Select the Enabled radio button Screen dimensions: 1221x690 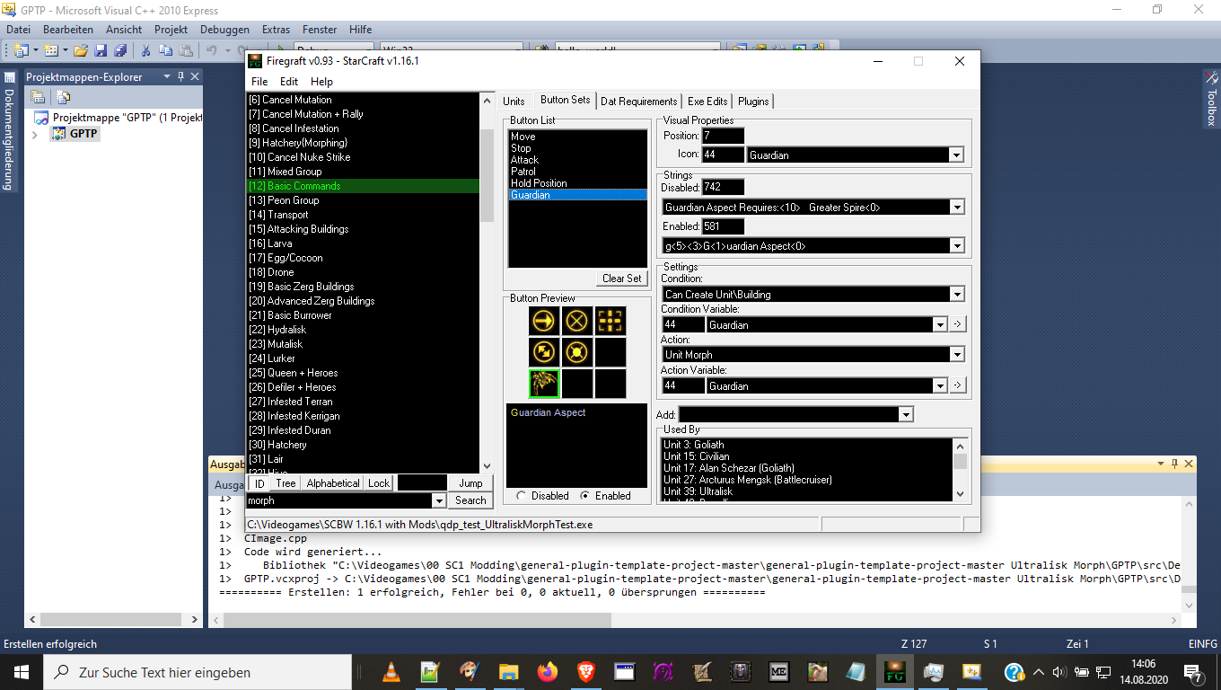pos(585,496)
